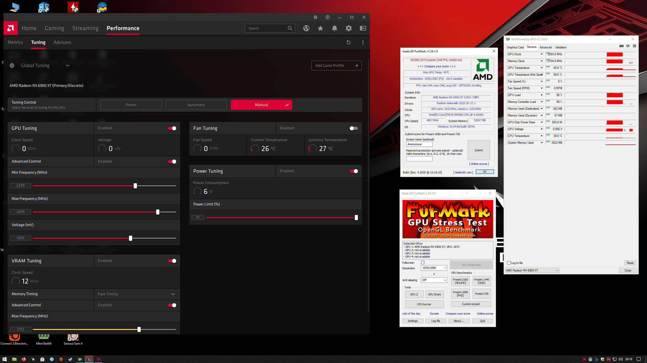Image resolution: width=647 pixels, height=363 pixels.
Task: Open the Microsoft Store taskbar icon
Action: (42, 359)
